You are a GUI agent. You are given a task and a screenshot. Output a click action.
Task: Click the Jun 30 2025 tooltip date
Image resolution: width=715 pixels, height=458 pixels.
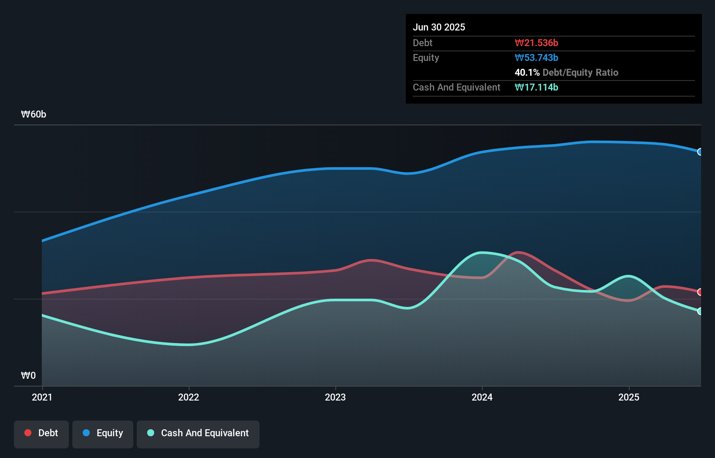[439, 27]
